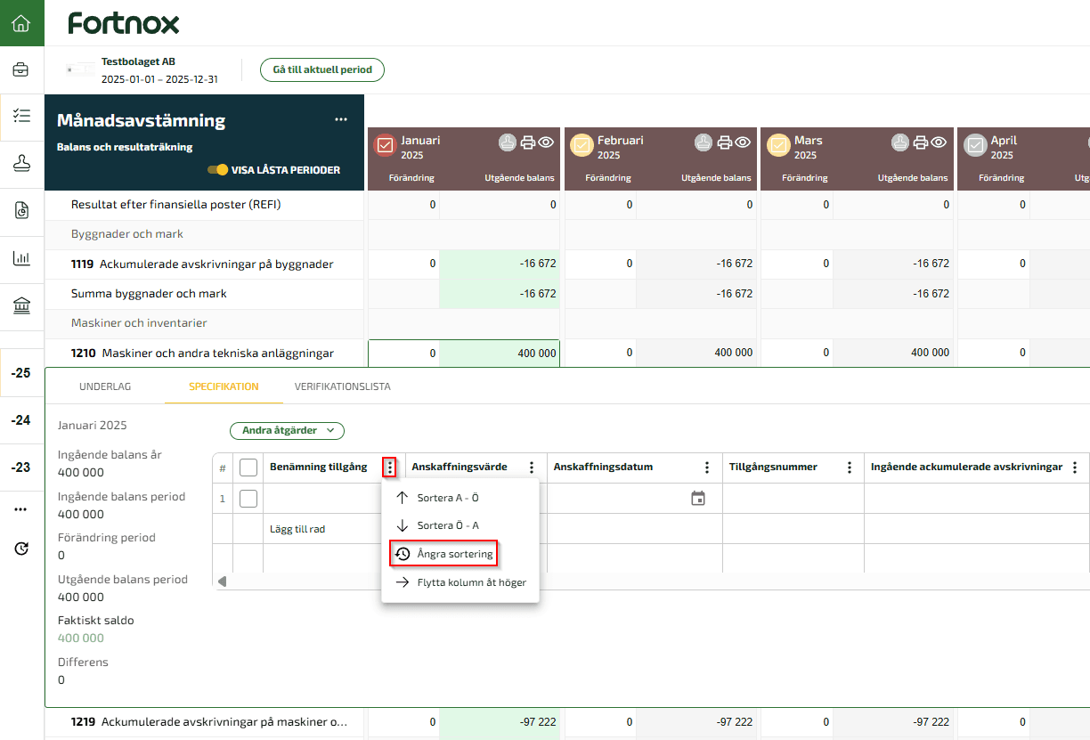Select year -23 in sidebar
The width and height of the screenshot is (1090, 740).
click(x=20, y=467)
